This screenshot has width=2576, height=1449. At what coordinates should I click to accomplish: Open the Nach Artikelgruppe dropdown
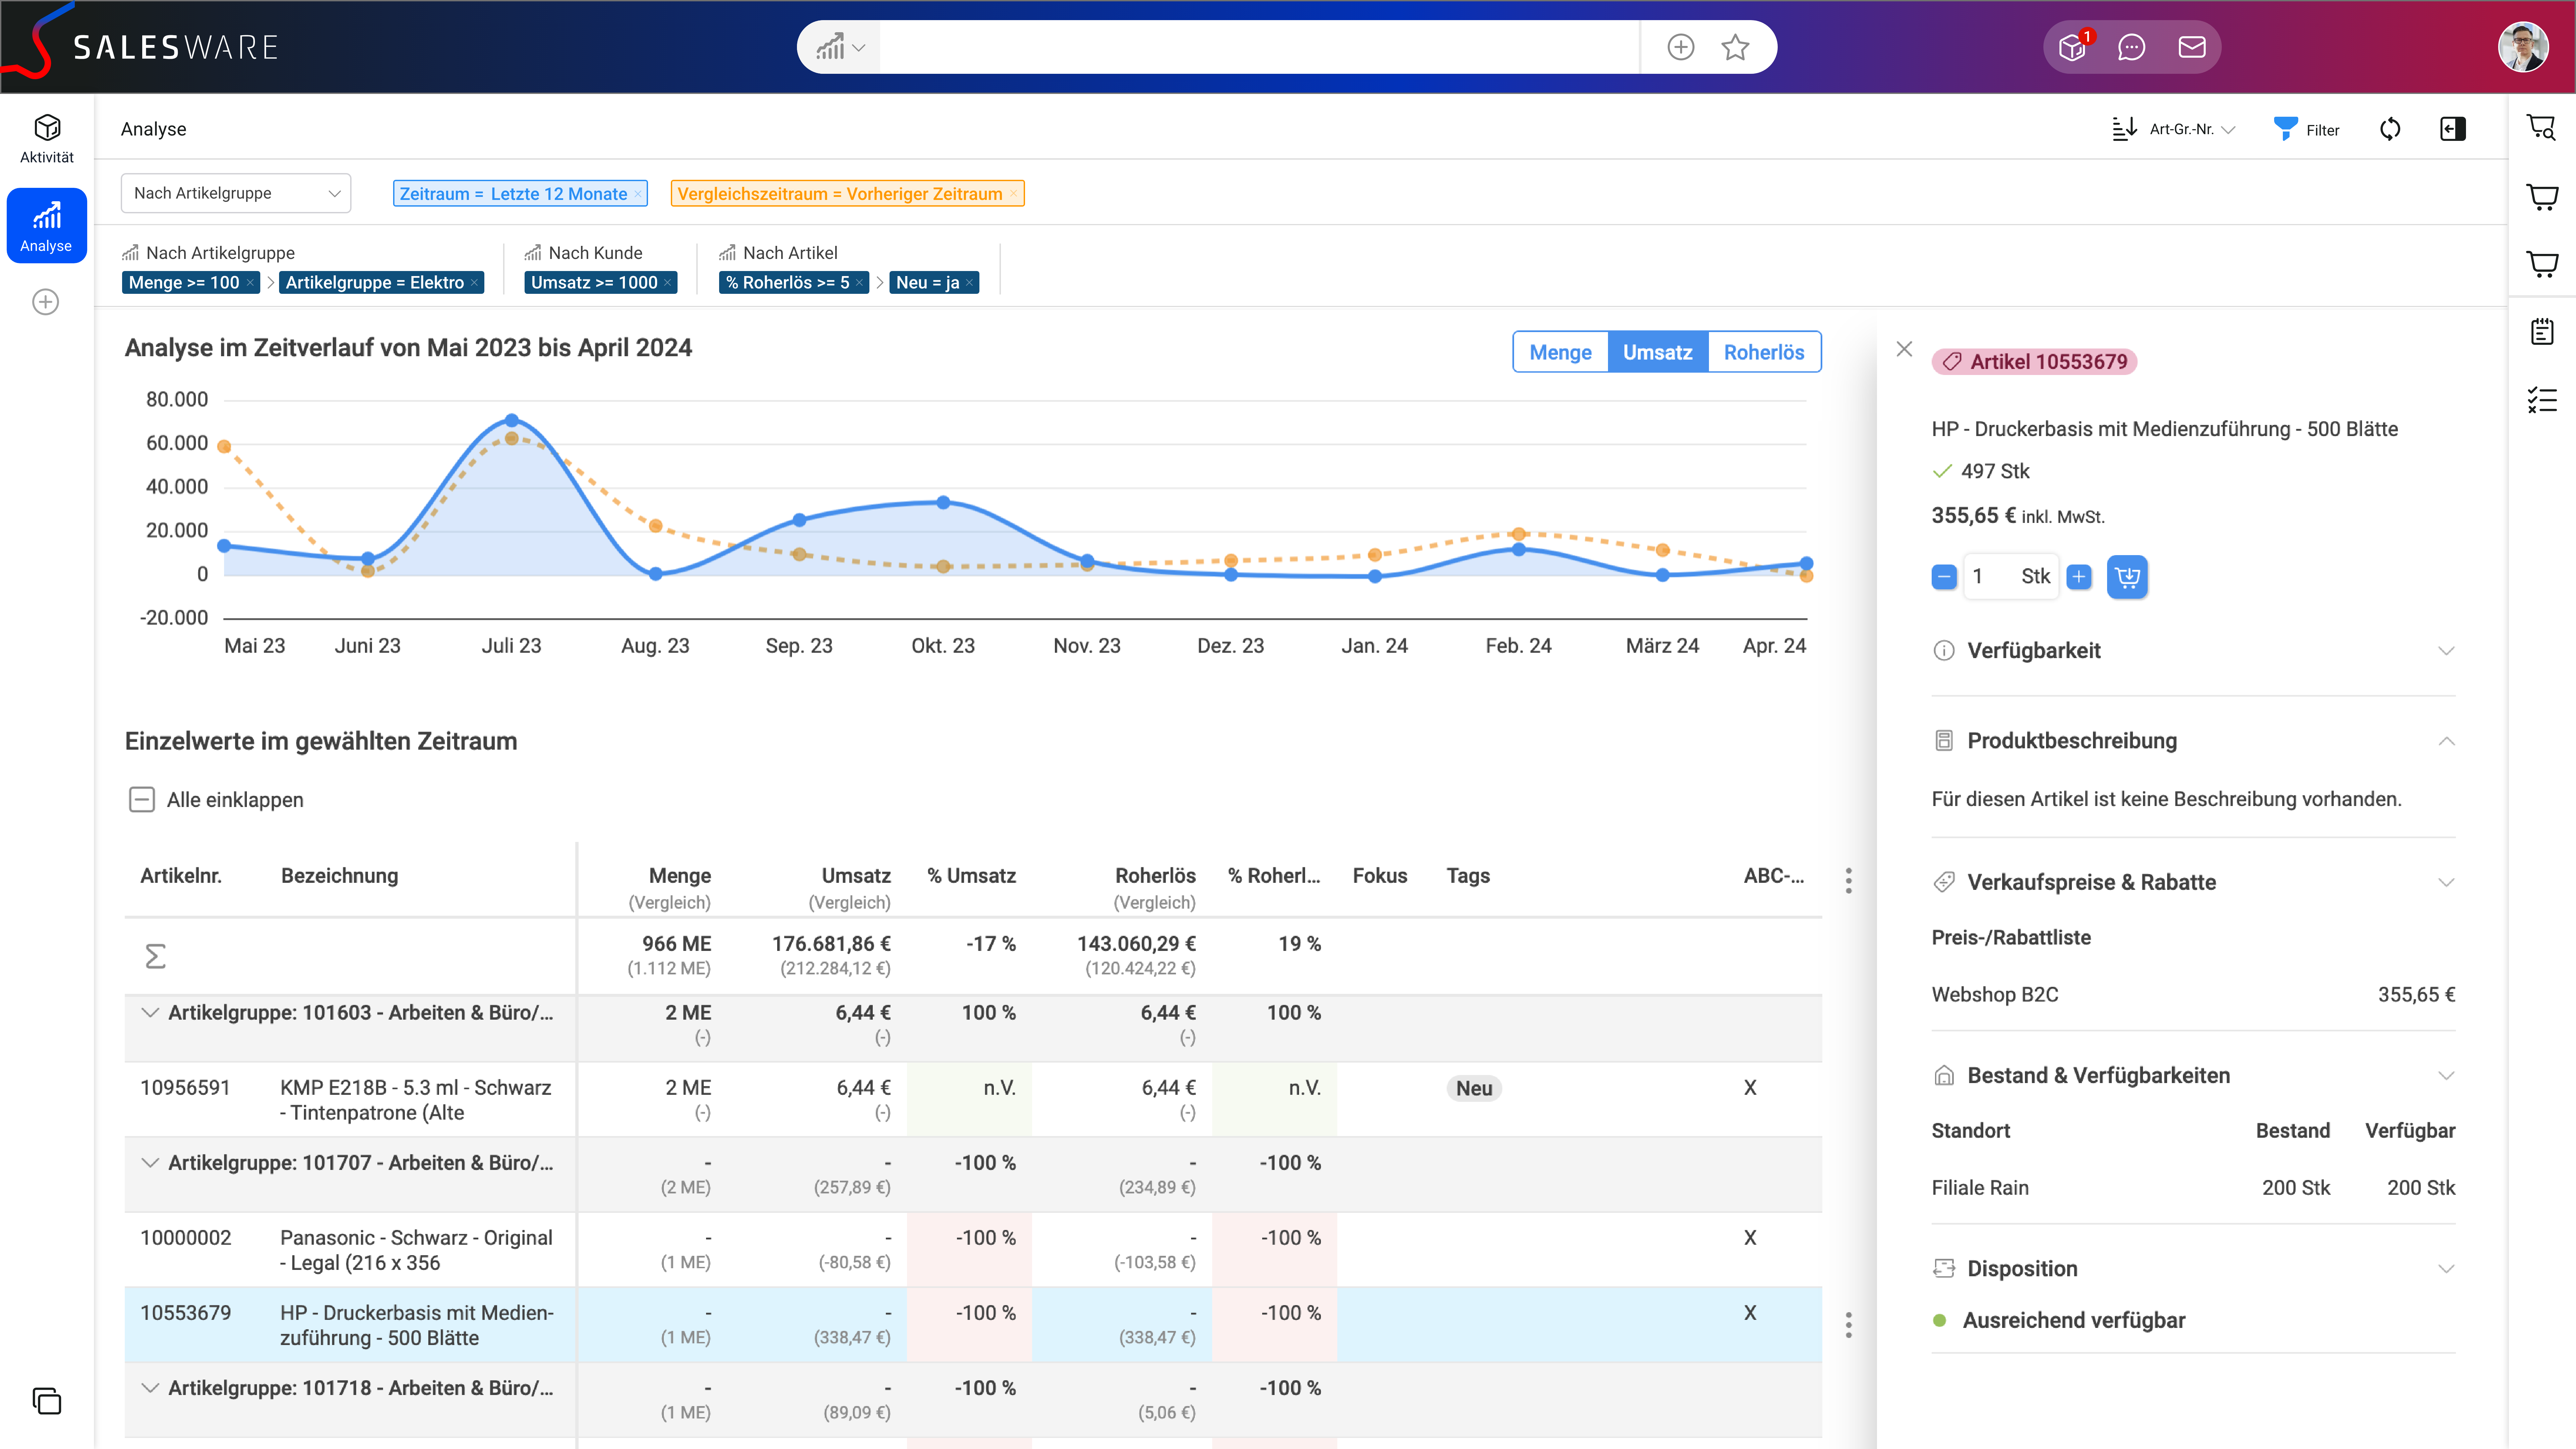(236, 193)
